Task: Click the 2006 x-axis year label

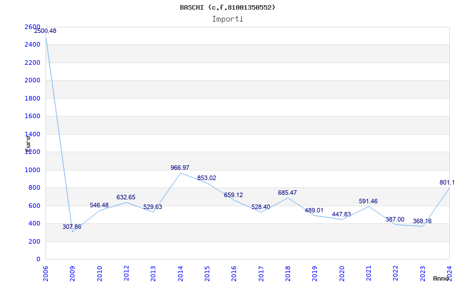Action: [45, 274]
